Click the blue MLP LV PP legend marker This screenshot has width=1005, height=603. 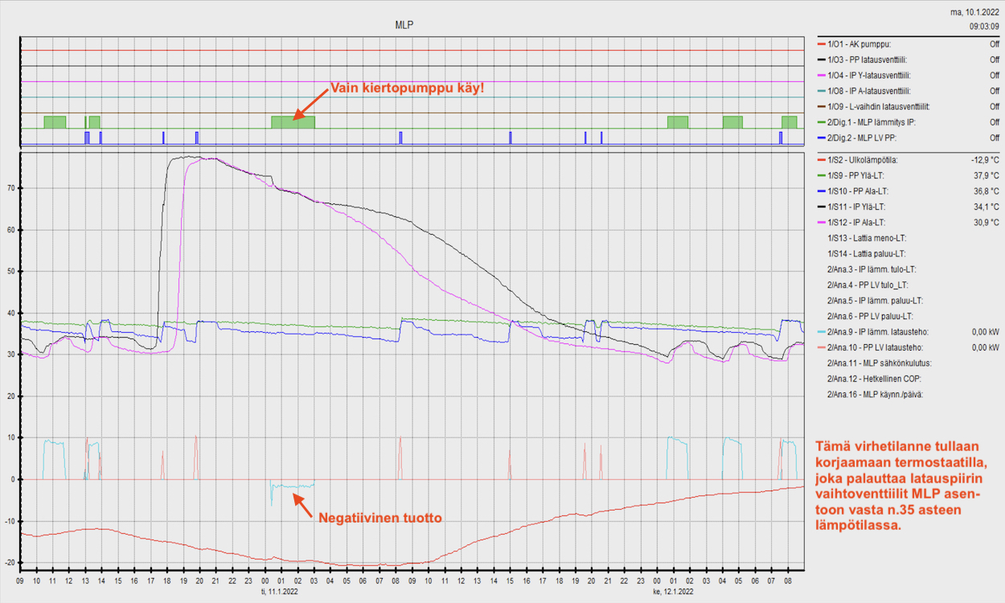820,138
